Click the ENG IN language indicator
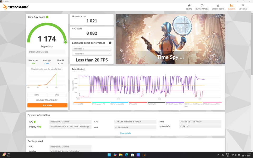Image resolution: width=253 pixels, height=158 pixels. [227, 155]
